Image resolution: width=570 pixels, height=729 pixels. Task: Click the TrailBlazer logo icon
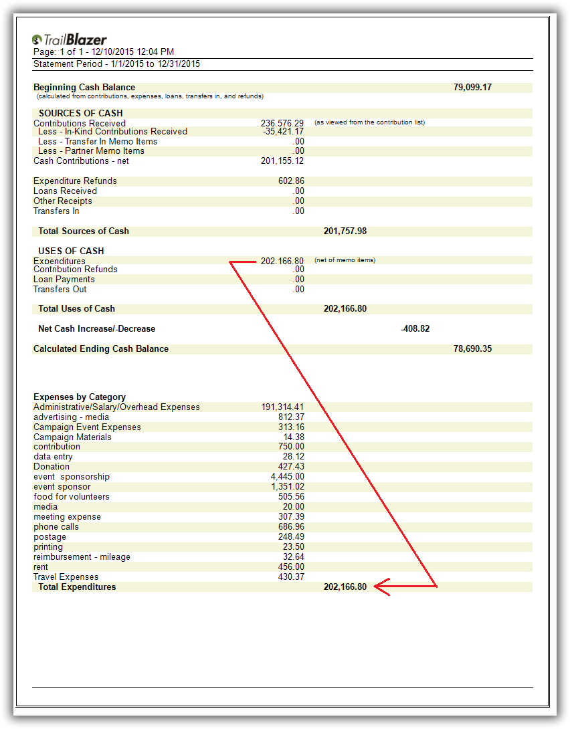(38, 39)
